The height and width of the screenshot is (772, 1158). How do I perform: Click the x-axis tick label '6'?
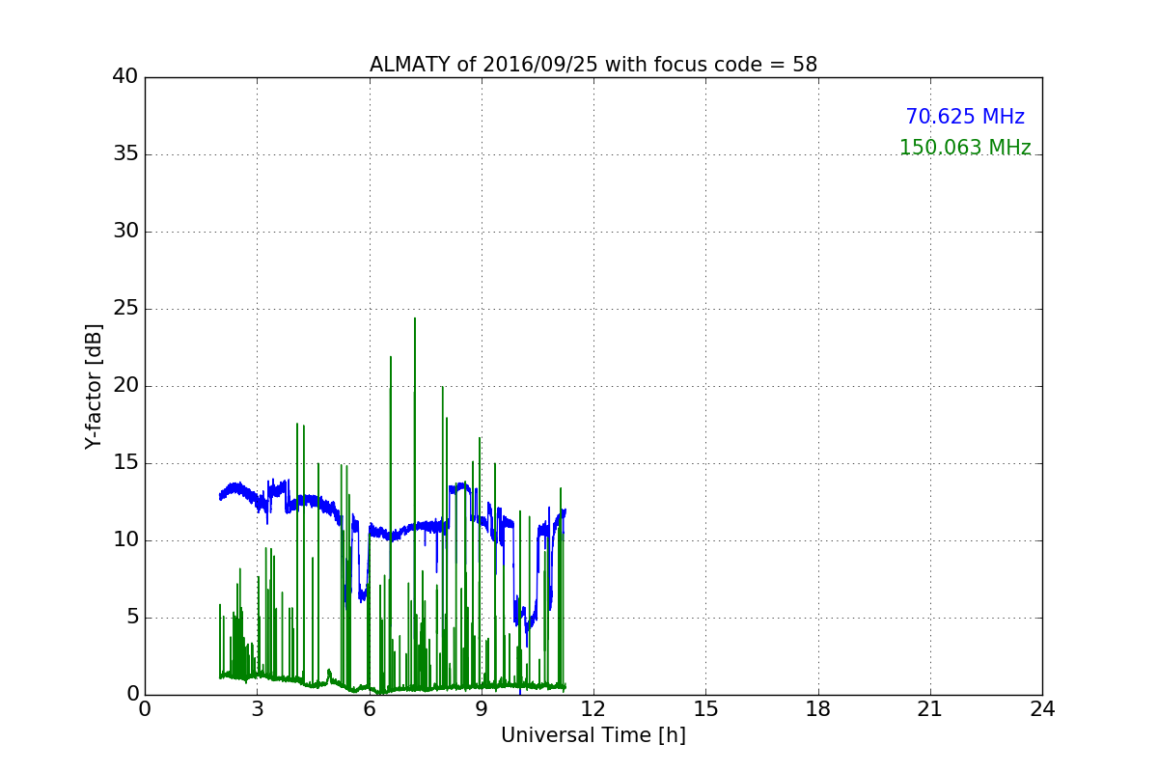[370, 708]
